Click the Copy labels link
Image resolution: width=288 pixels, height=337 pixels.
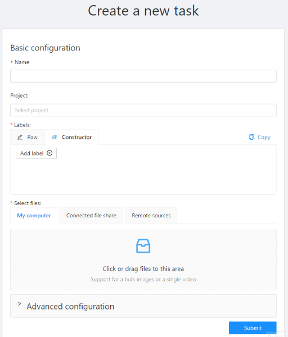coord(259,137)
